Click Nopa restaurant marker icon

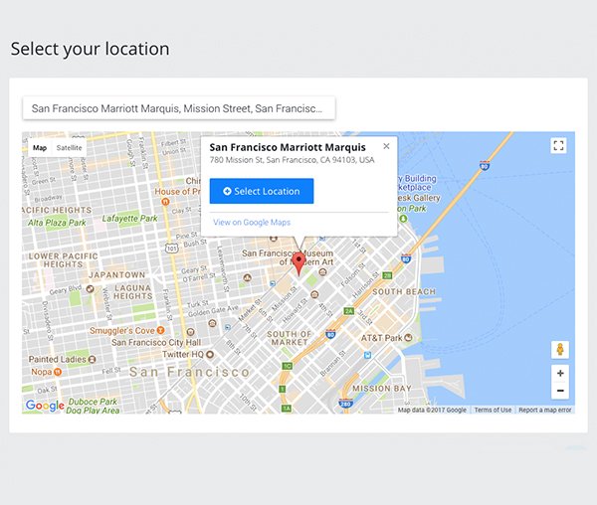[x=58, y=372]
